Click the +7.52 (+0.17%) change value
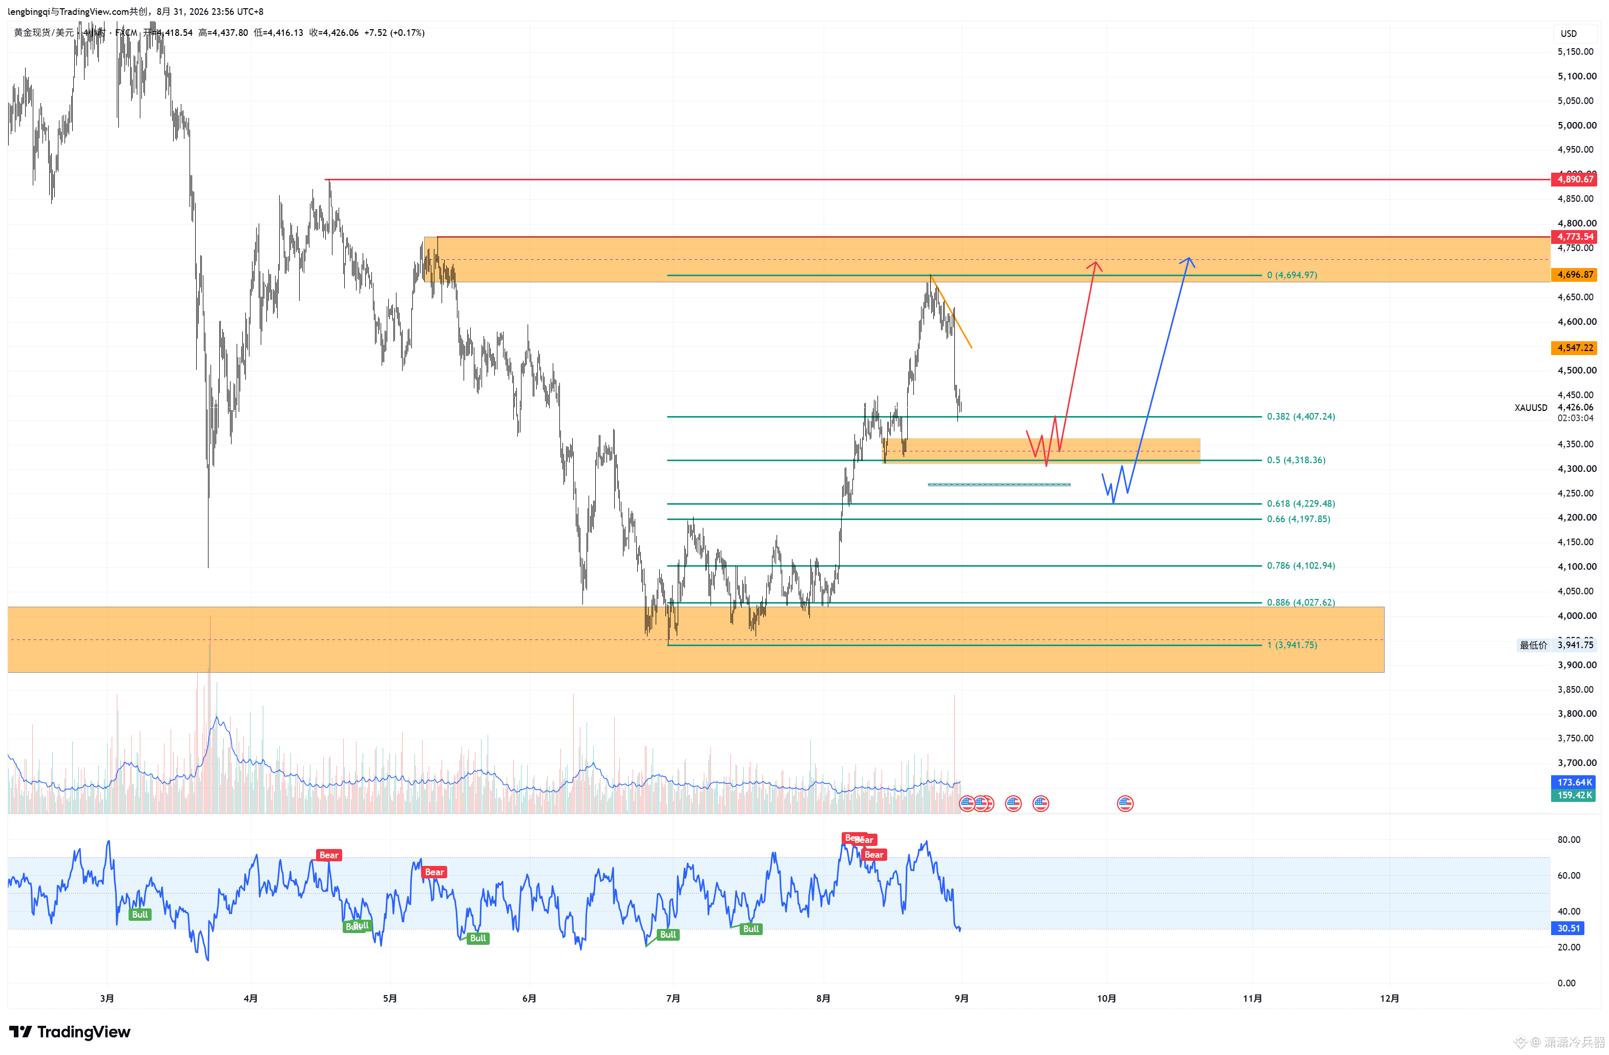 394,32
